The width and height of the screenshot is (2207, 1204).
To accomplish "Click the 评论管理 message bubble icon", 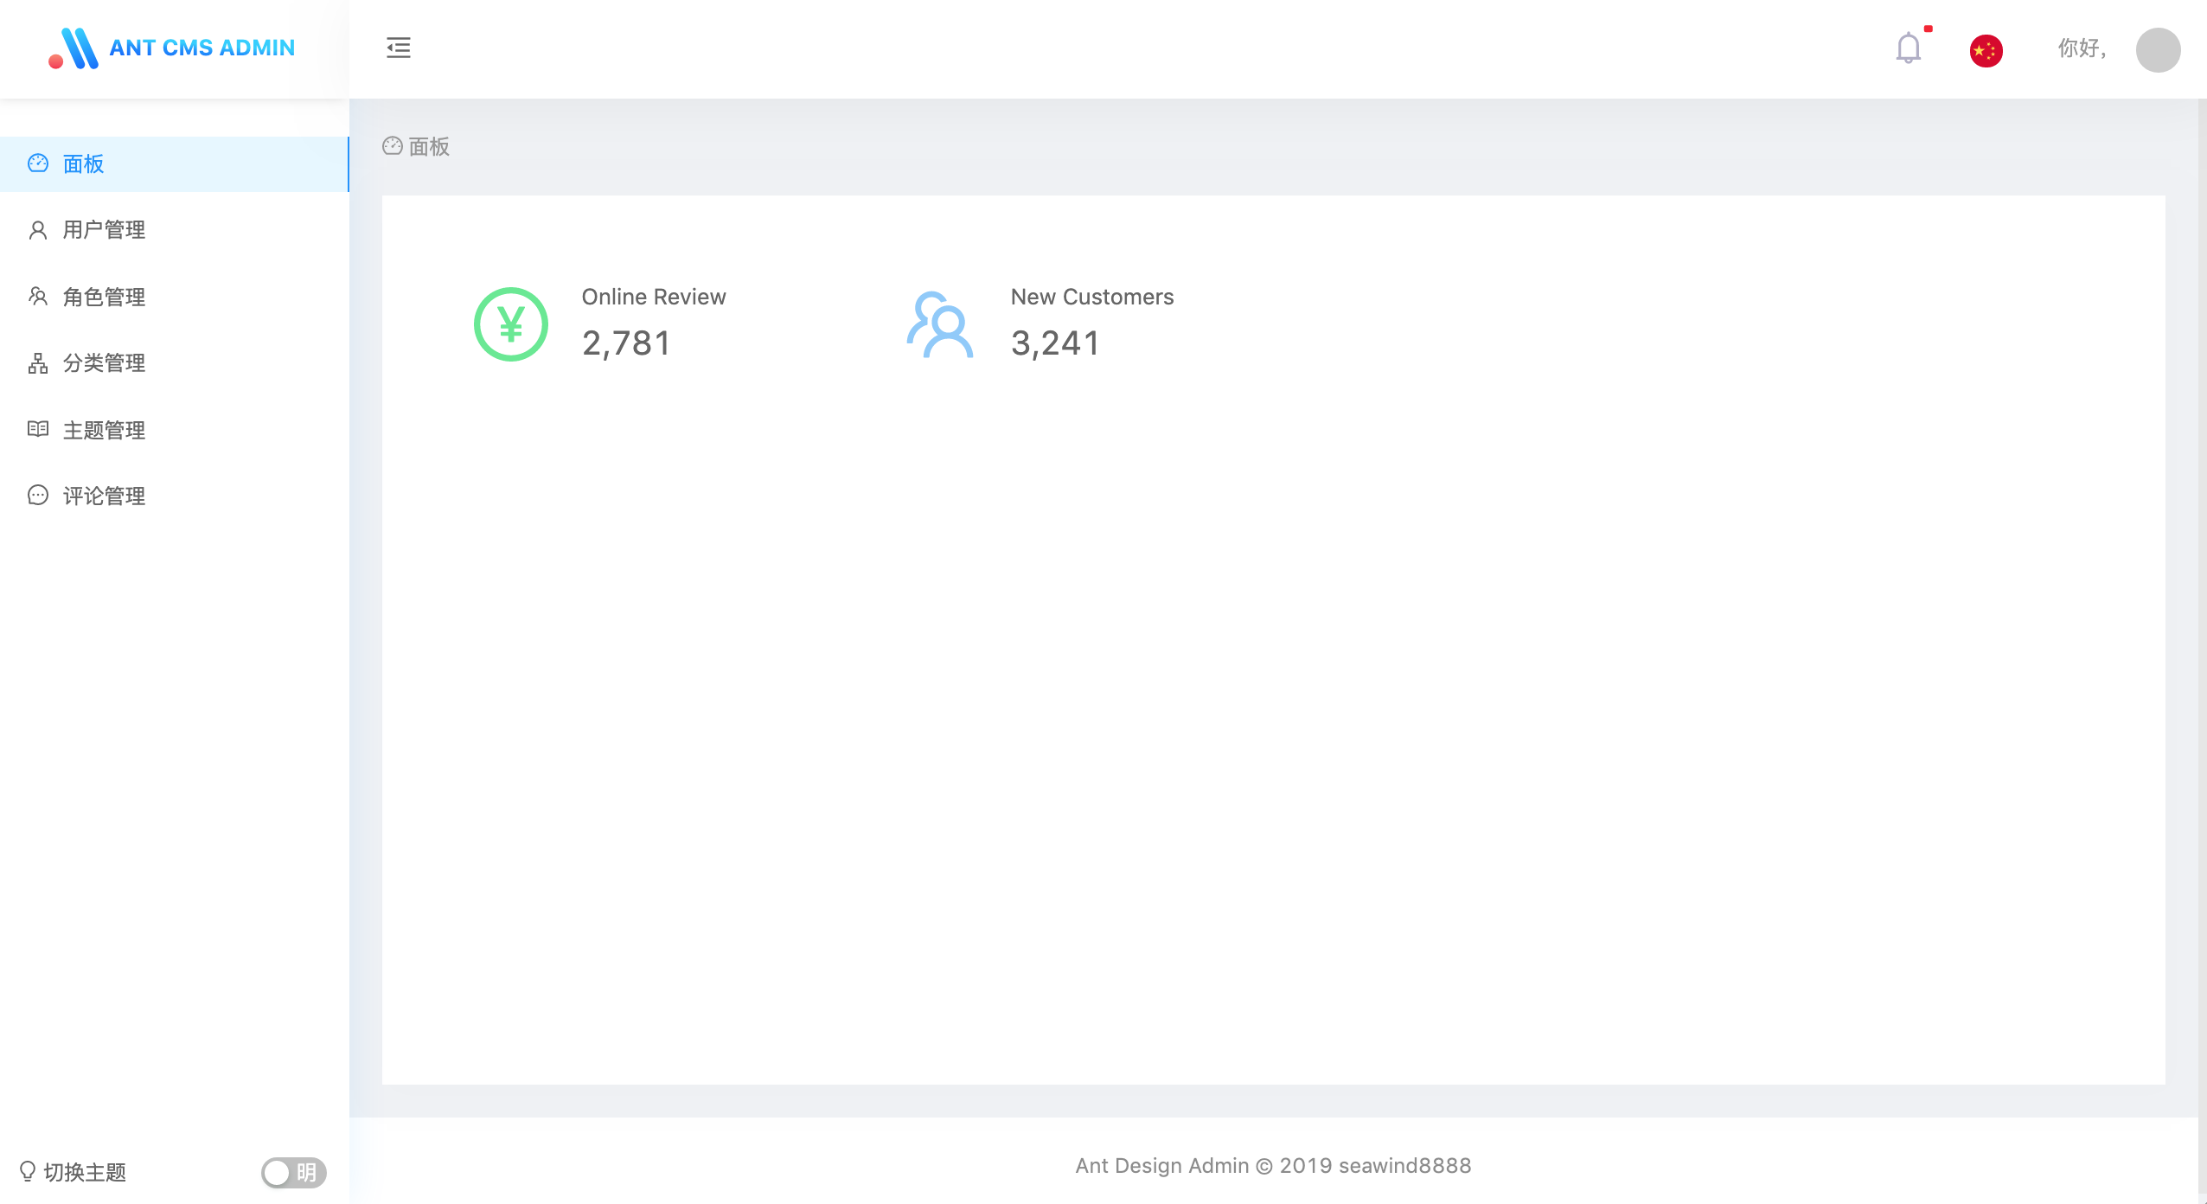I will click(x=37, y=496).
